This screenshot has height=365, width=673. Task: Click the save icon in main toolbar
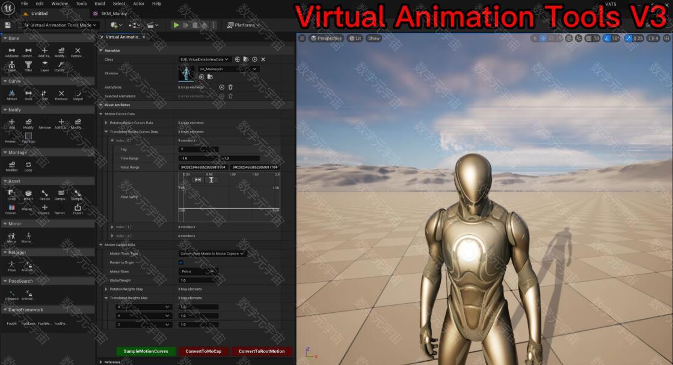(7, 25)
